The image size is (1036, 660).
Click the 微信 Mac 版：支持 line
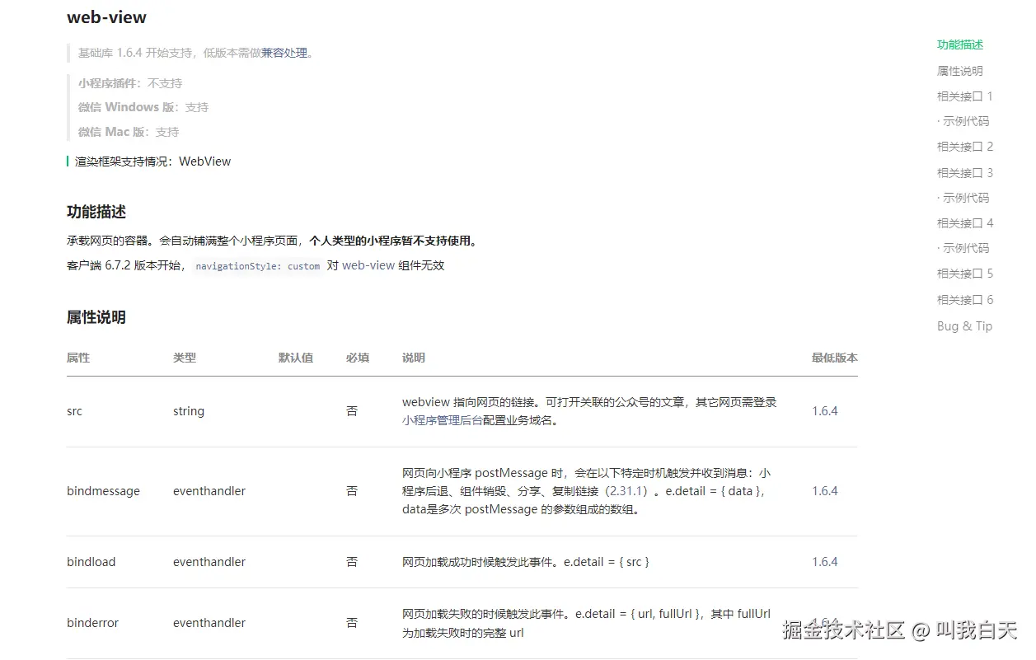(129, 132)
